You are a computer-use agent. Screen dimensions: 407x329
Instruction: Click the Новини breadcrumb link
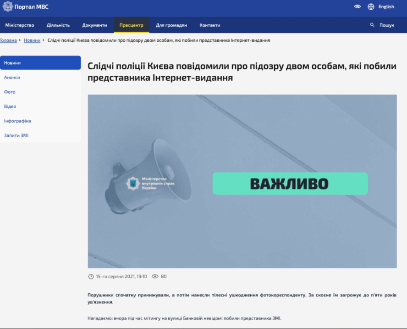(32, 40)
